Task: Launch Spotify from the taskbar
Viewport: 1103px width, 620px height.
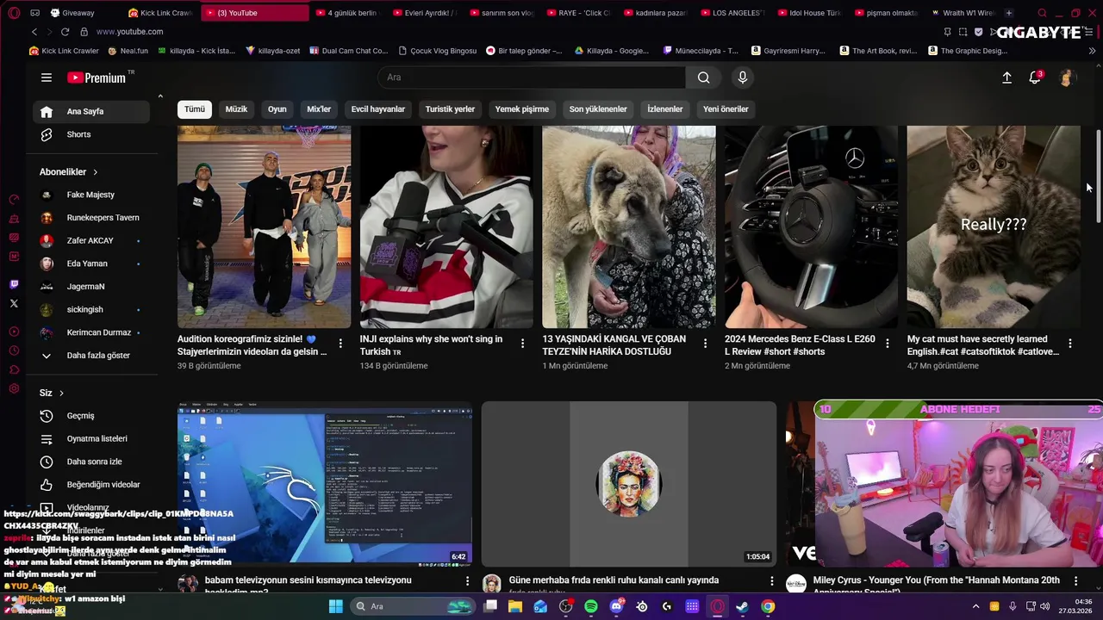Action: pos(591,607)
